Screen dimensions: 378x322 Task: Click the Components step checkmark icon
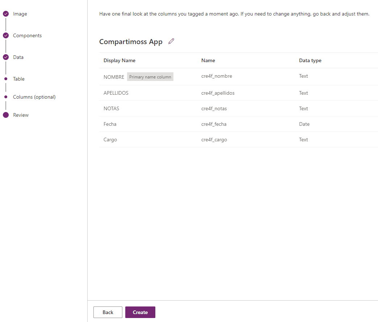6,36
